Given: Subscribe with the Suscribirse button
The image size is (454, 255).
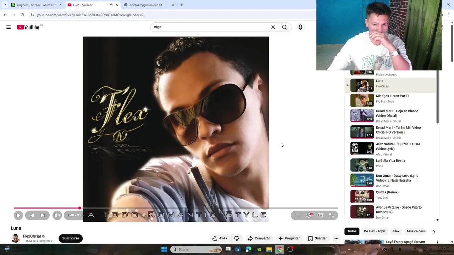Looking at the screenshot, I should [x=71, y=238].
